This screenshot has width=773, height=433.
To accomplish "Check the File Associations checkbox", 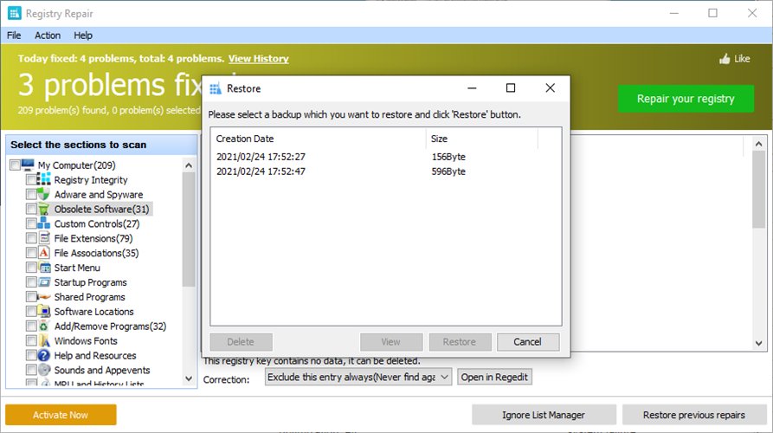I will 31,253.
